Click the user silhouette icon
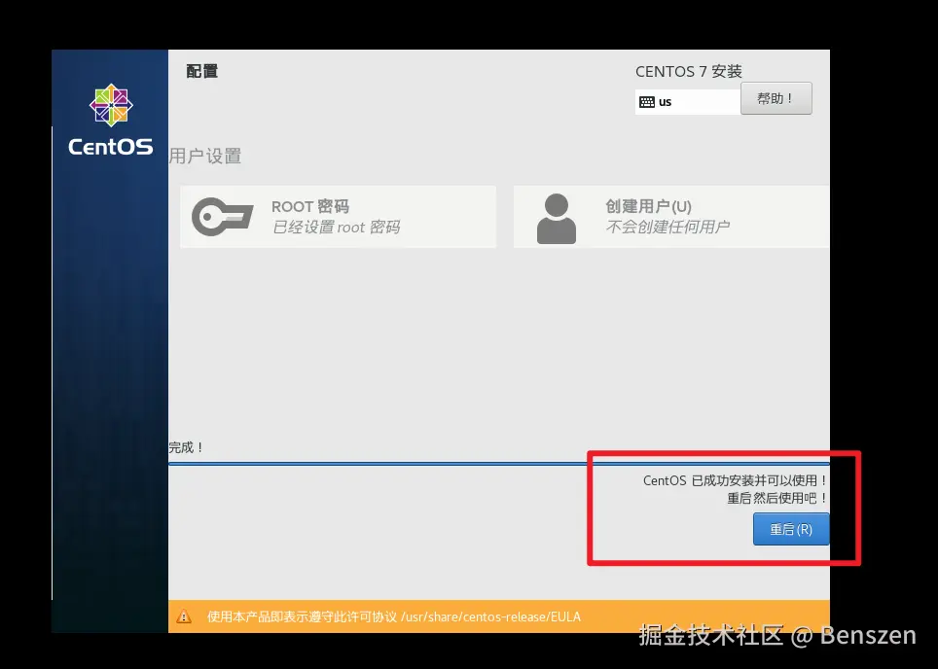The height and width of the screenshot is (669, 938). [x=557, y=218]
